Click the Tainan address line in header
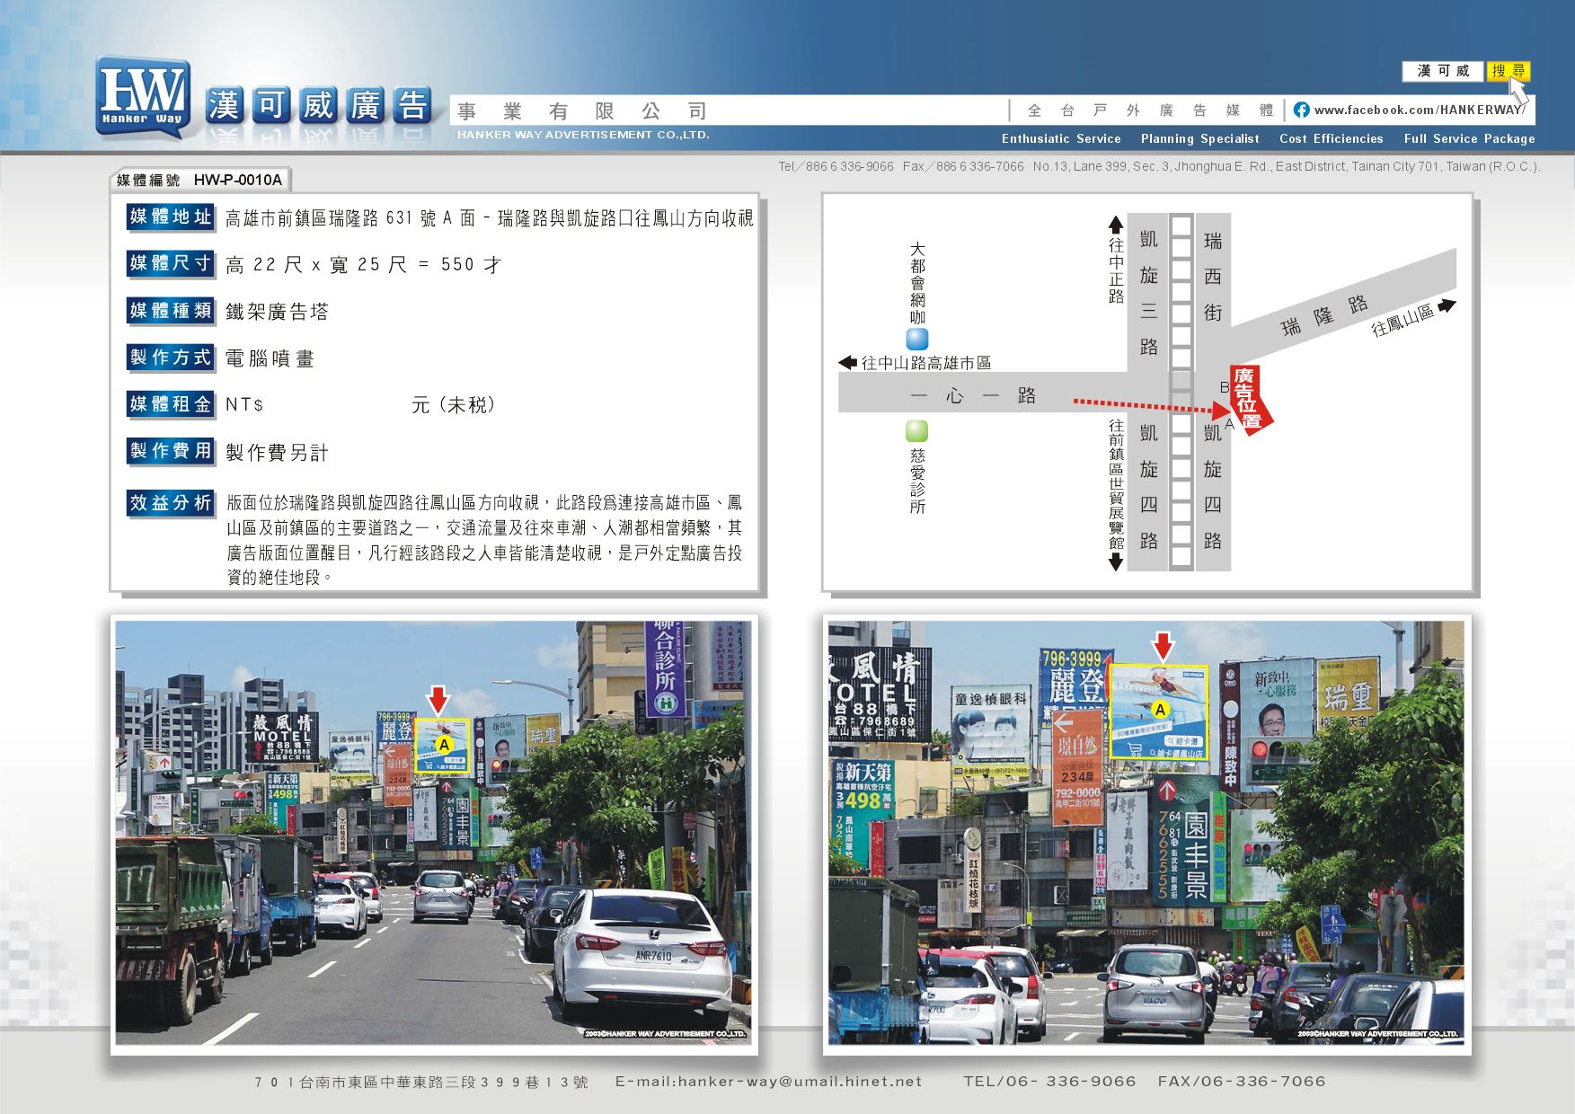 pos(1287,166)
